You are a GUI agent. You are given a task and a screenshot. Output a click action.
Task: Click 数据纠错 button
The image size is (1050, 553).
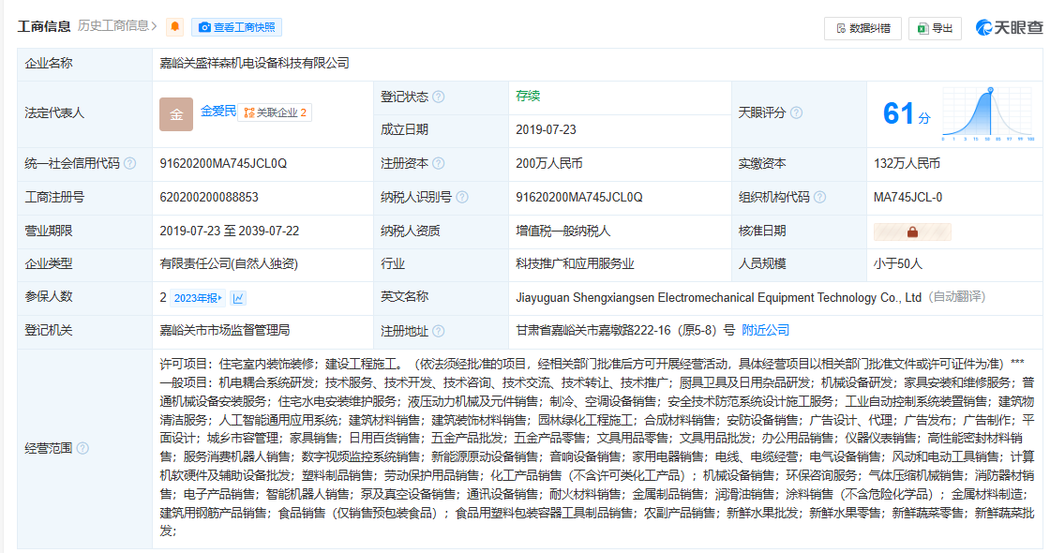863,28
